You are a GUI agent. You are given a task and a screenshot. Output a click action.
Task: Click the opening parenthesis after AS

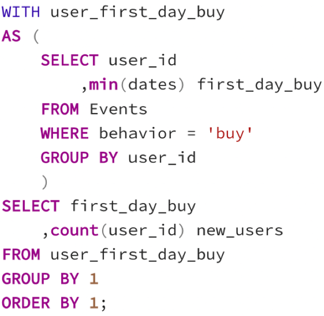click(x=36, y=36)
